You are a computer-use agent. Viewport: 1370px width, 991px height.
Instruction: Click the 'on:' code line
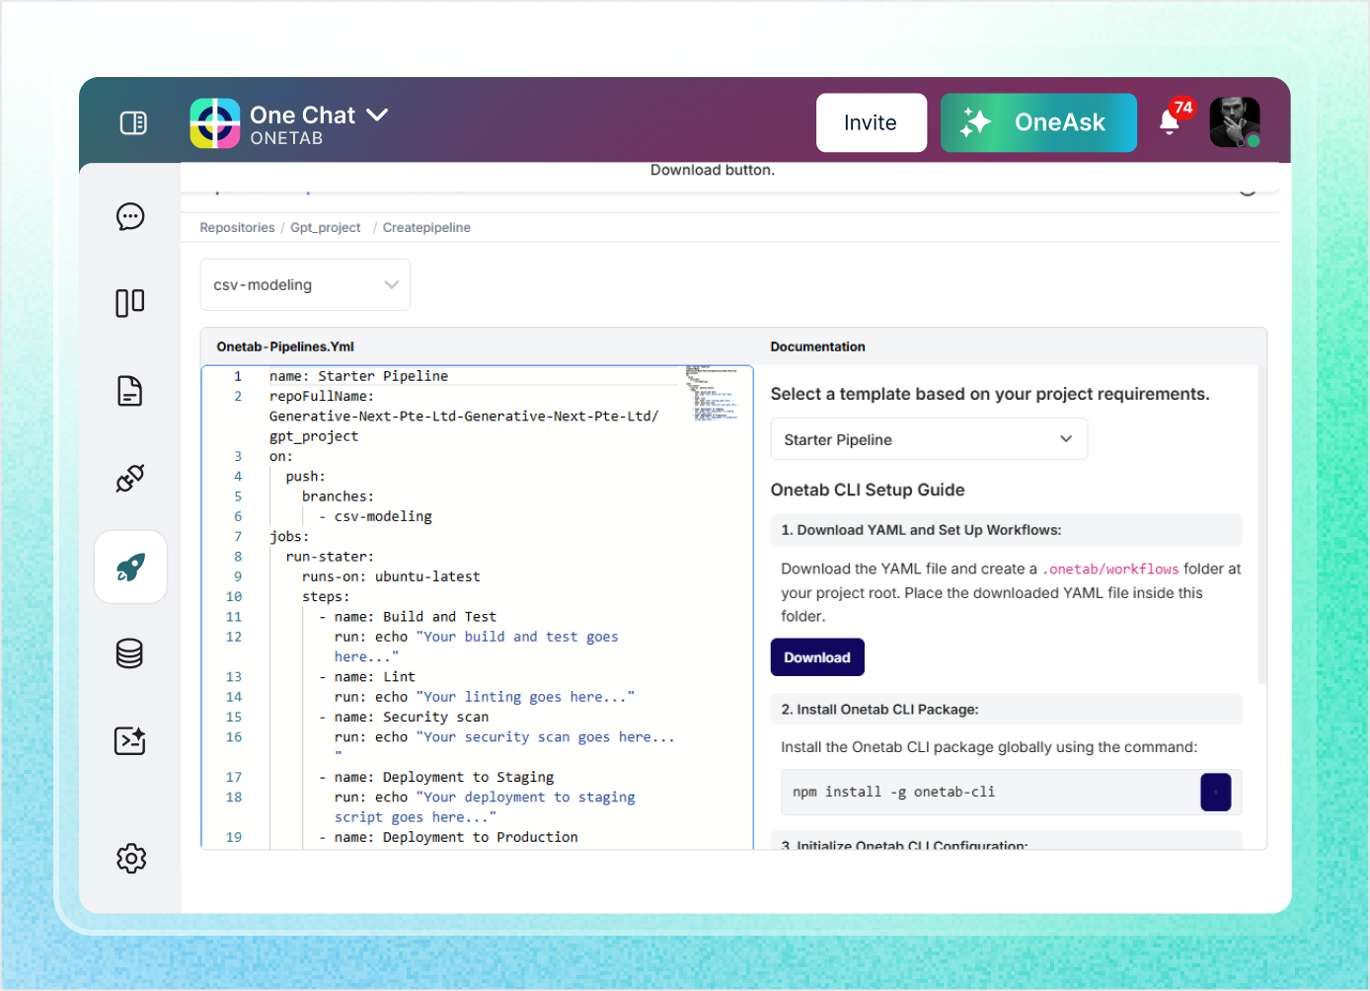pos(281,456)
